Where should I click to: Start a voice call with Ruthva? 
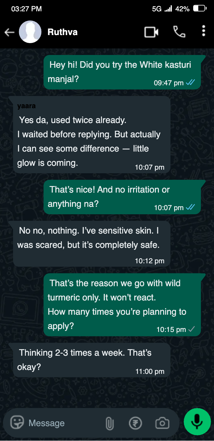click(x=179, y=32)
